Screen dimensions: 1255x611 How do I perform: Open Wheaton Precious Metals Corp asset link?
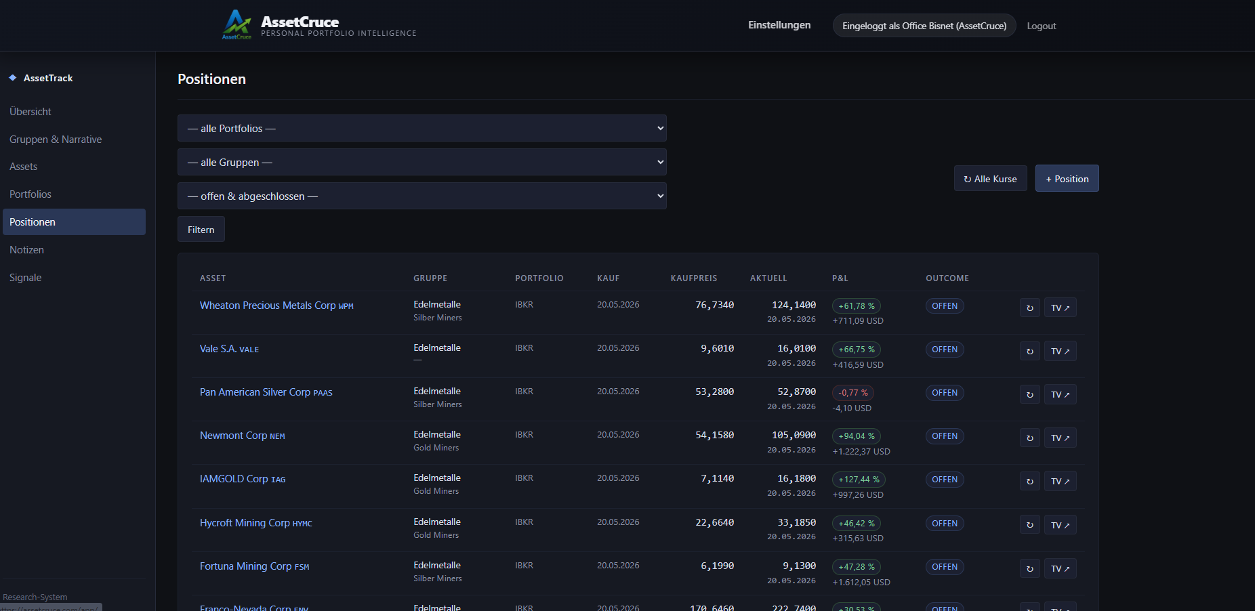tap(276, 305)
